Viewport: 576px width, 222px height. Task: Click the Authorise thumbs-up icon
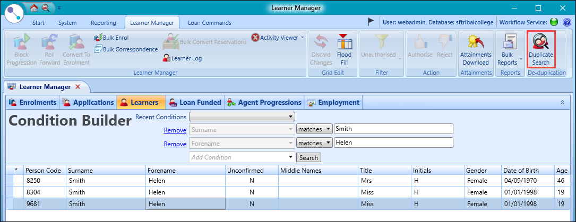pos(420,41)
